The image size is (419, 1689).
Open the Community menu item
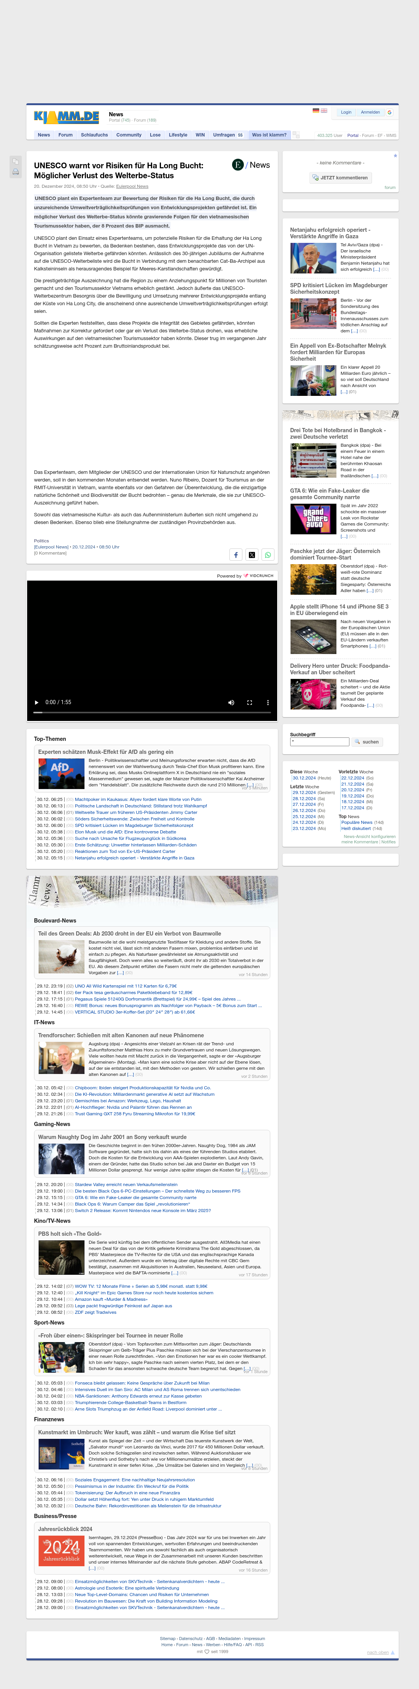129,135
